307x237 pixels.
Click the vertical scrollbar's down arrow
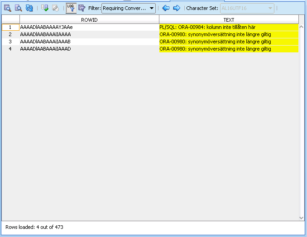[302, 218]
